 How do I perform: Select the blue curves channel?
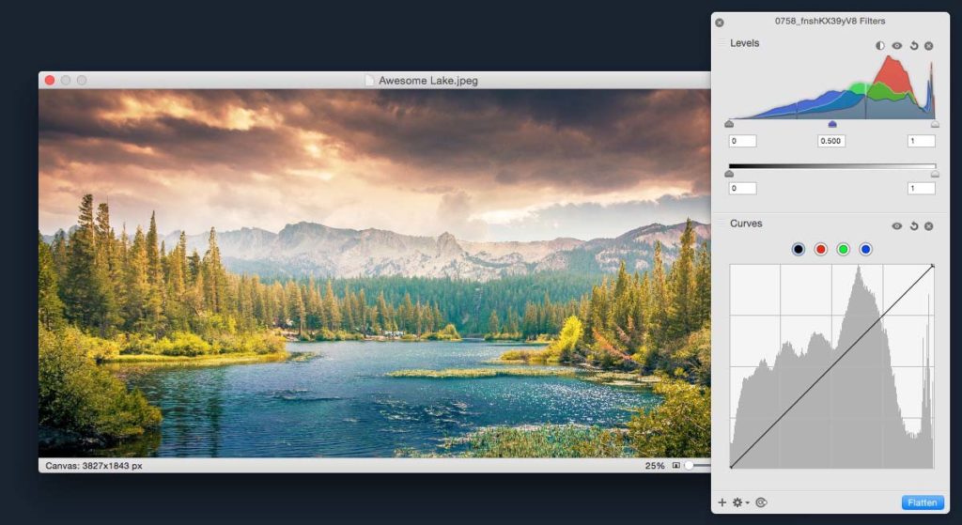(865, 249)
